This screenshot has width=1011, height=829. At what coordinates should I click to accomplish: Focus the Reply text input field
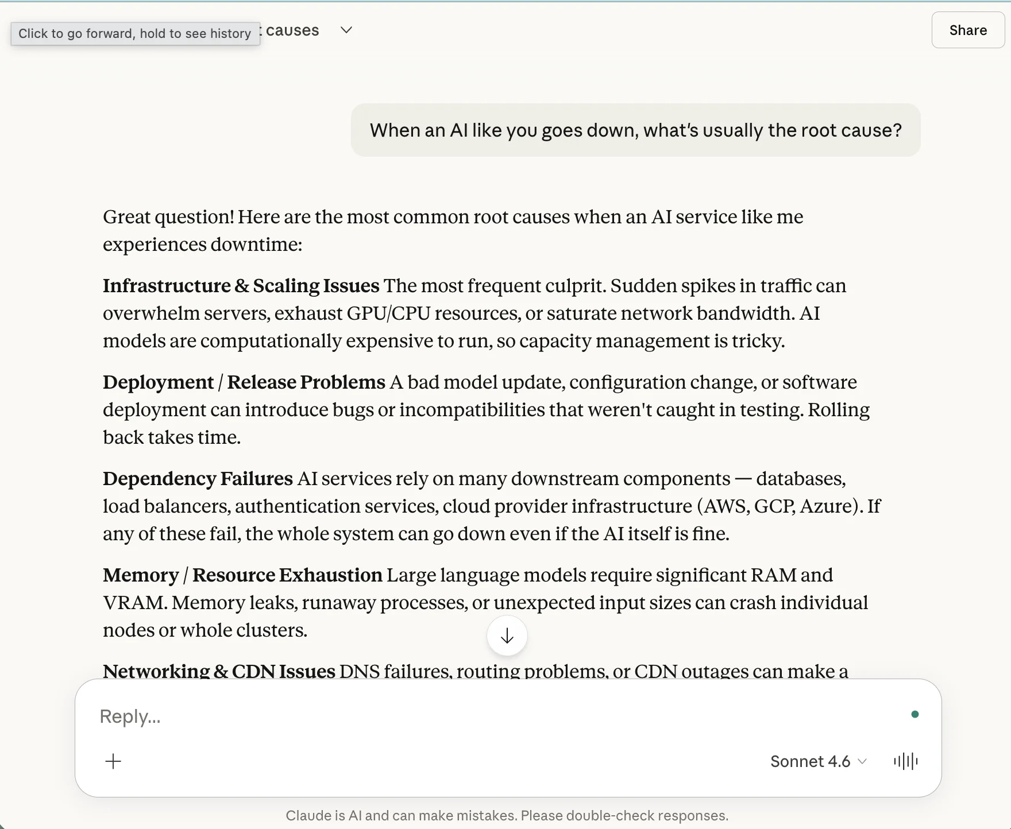click(460, 716)
